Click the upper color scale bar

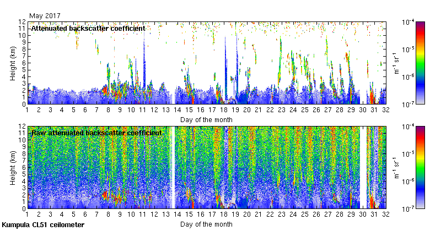coord(421,63)
